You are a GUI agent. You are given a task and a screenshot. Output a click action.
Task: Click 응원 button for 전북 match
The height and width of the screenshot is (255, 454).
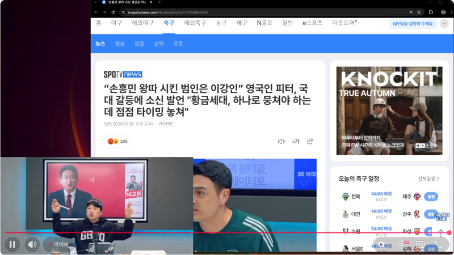coord(431,197)
